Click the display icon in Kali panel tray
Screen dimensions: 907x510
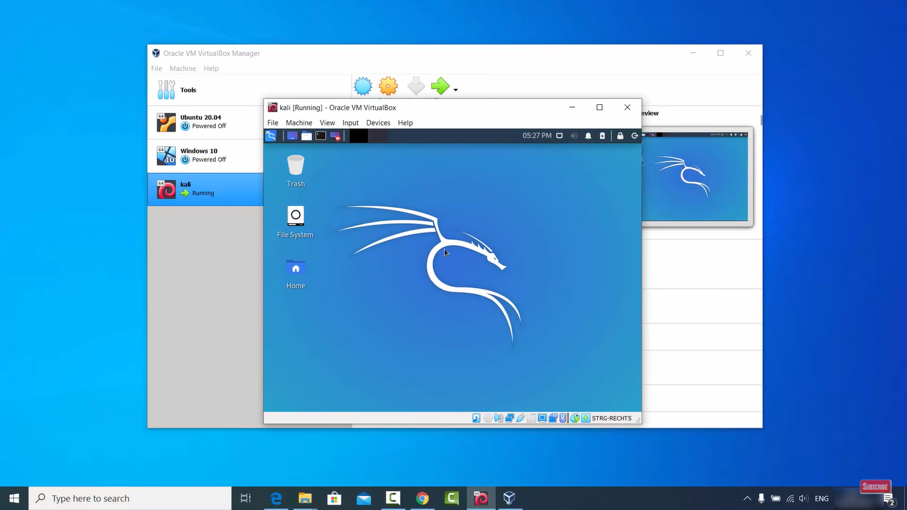[x=560, y=135]
